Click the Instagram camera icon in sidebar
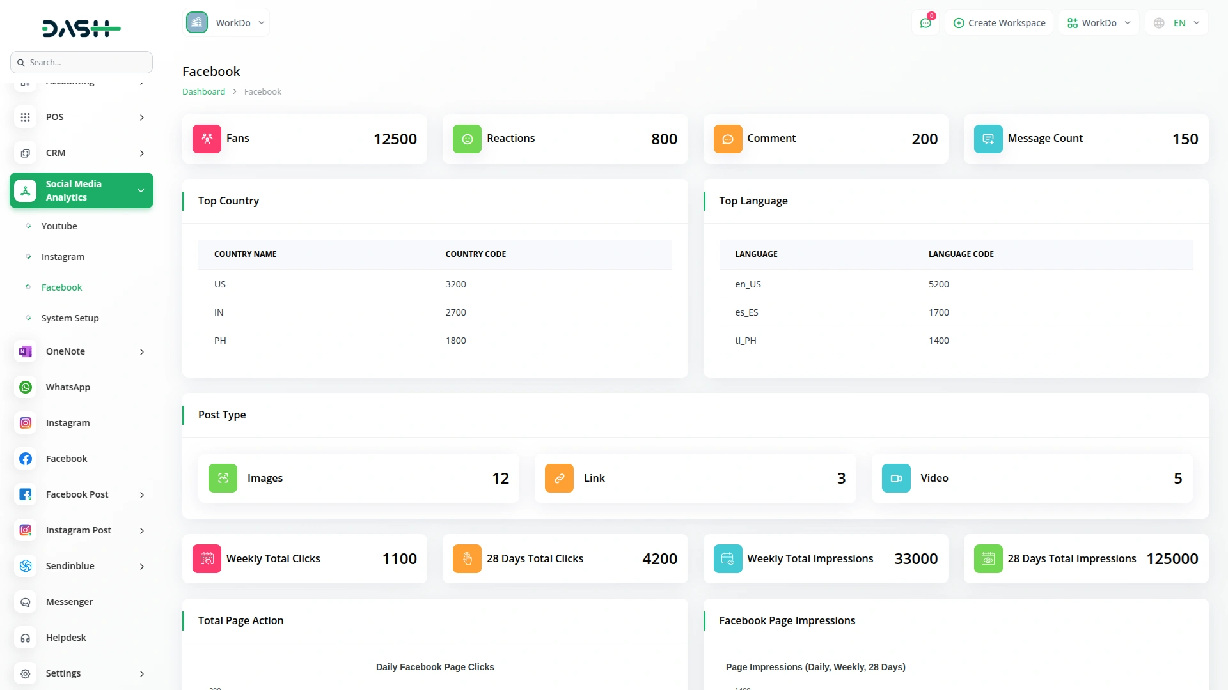This screenshot has height=690, width=1228. (x=25, y=423)
